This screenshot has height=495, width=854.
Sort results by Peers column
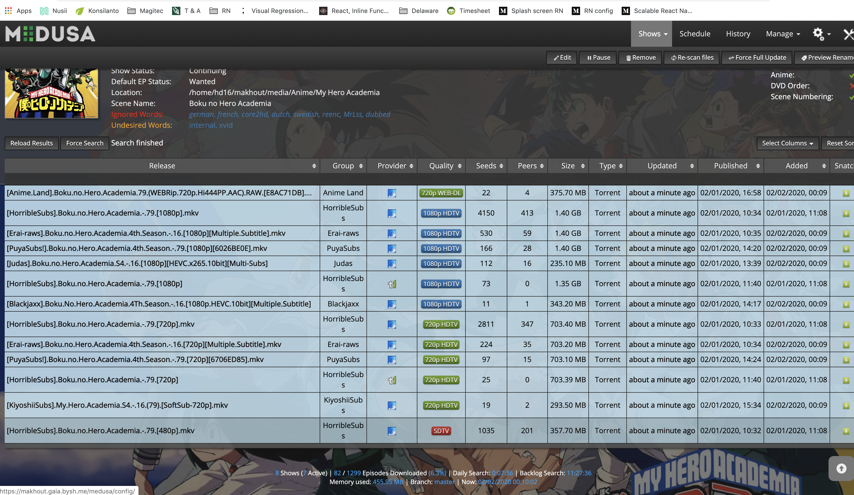coord(527,166)
